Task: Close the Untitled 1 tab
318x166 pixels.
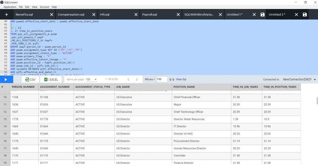Action: click(x=254, y=15)
